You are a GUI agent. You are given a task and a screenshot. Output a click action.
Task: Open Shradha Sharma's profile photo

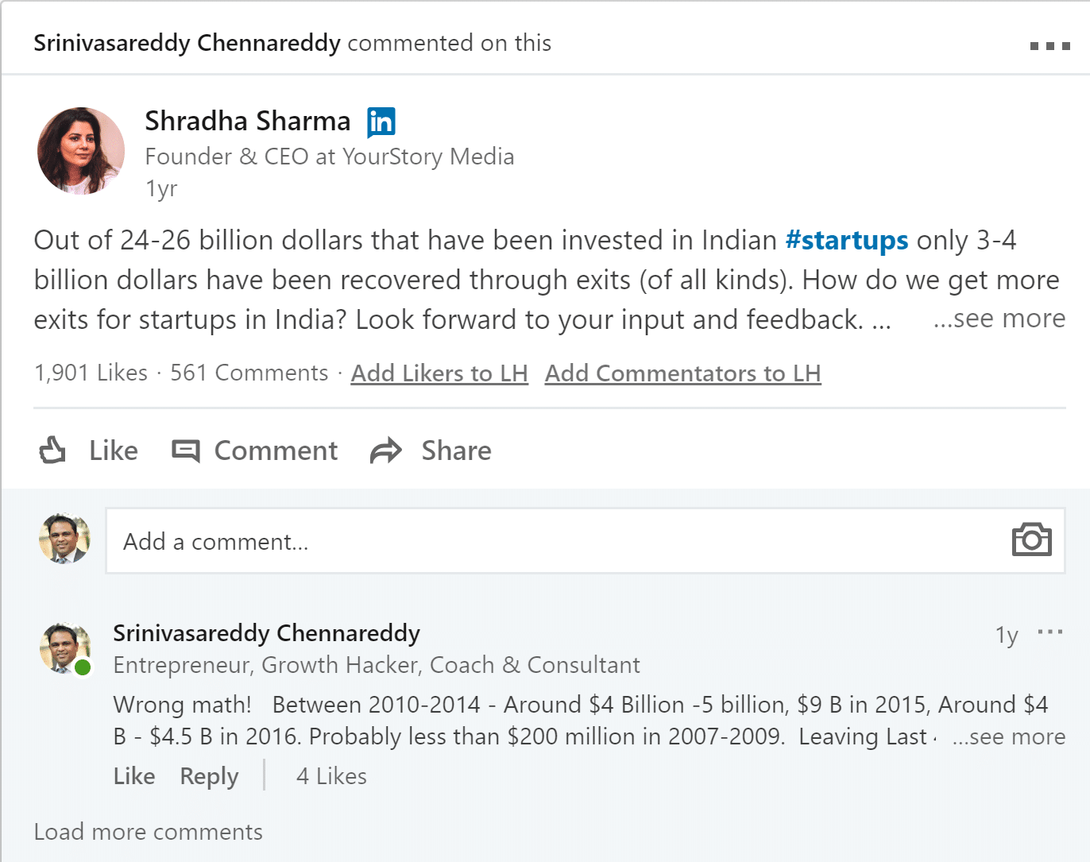coord(81,151)
